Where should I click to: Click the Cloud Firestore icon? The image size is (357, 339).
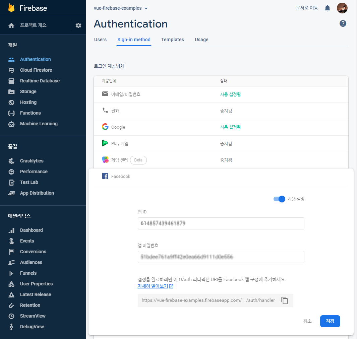(x=11, y=70)
